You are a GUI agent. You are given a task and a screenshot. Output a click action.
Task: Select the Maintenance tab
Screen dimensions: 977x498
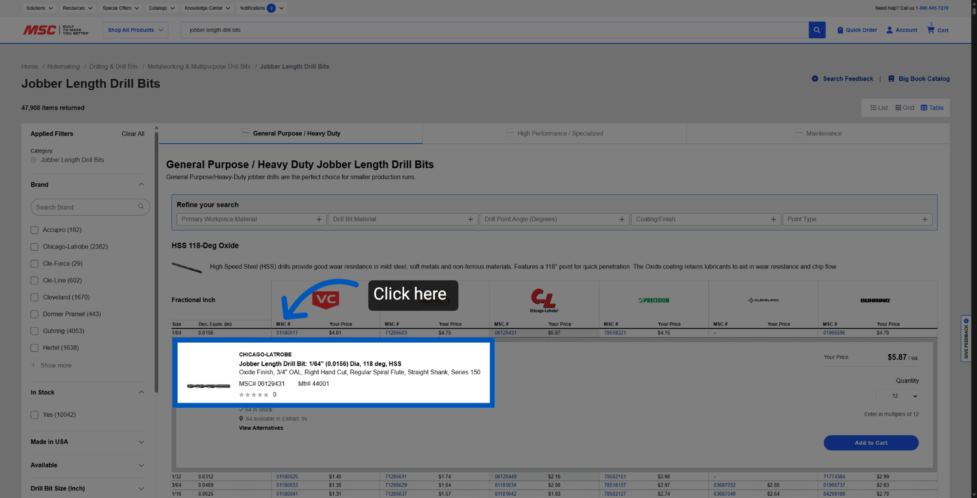(818, 133)
